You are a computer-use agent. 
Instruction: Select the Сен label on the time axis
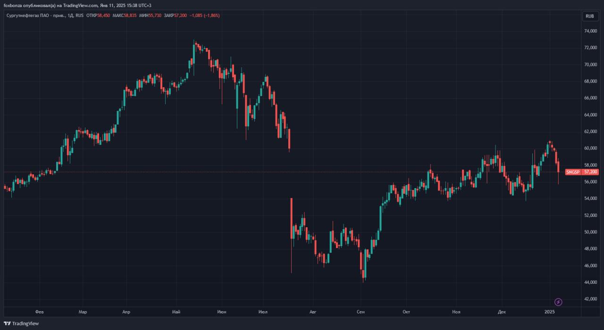(x=361, y=312)
